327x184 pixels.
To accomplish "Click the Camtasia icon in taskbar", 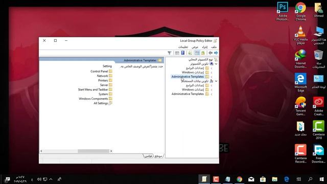I will 216,179.
